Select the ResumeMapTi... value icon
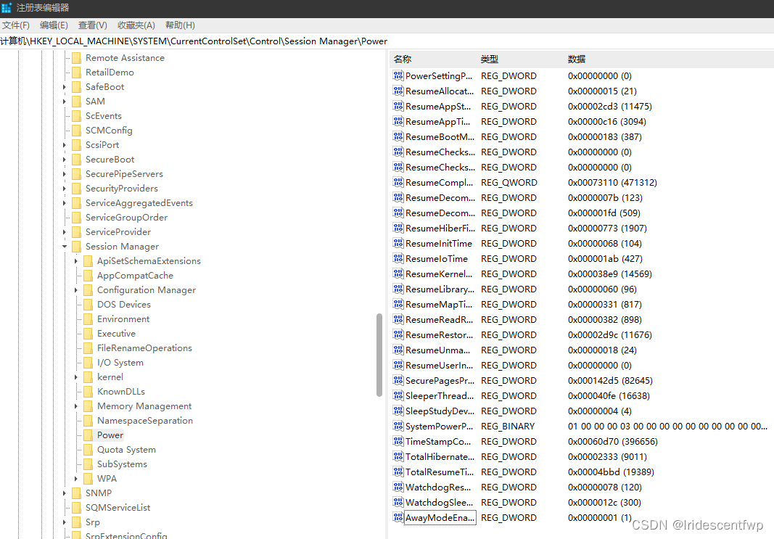This screenshot has width=774, height=539. 398,304
